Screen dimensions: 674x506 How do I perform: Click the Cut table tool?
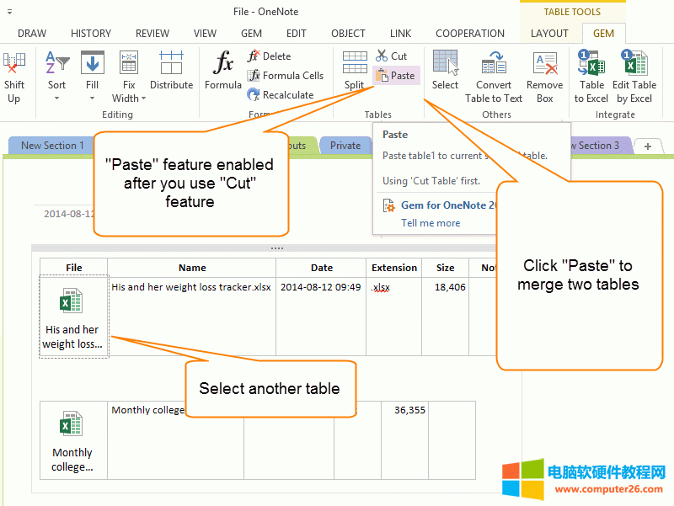click(x=389, y=56)
